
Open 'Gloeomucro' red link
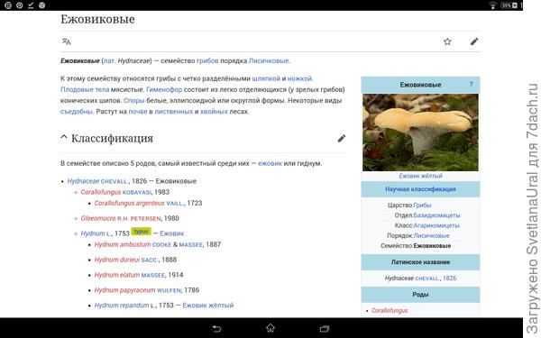click(x=98, y=219)
